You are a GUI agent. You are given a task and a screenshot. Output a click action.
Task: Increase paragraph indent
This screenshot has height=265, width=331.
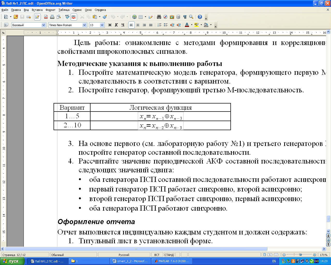tap(179, 25)
